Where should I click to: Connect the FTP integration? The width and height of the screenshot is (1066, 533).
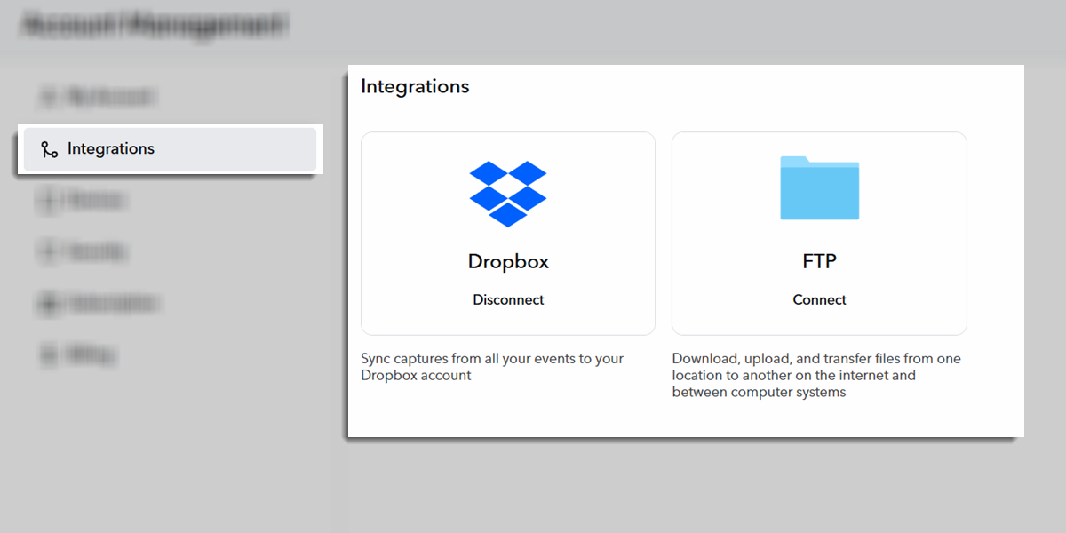[819, 300]
